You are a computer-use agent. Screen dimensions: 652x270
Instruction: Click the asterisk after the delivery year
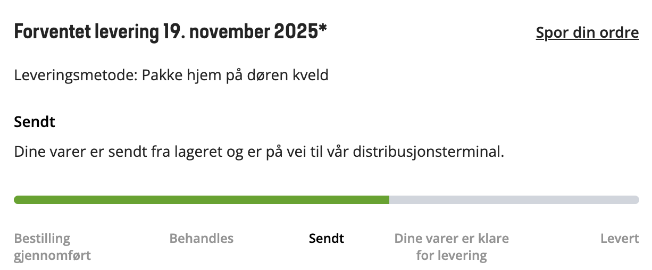tap(322, 30)
